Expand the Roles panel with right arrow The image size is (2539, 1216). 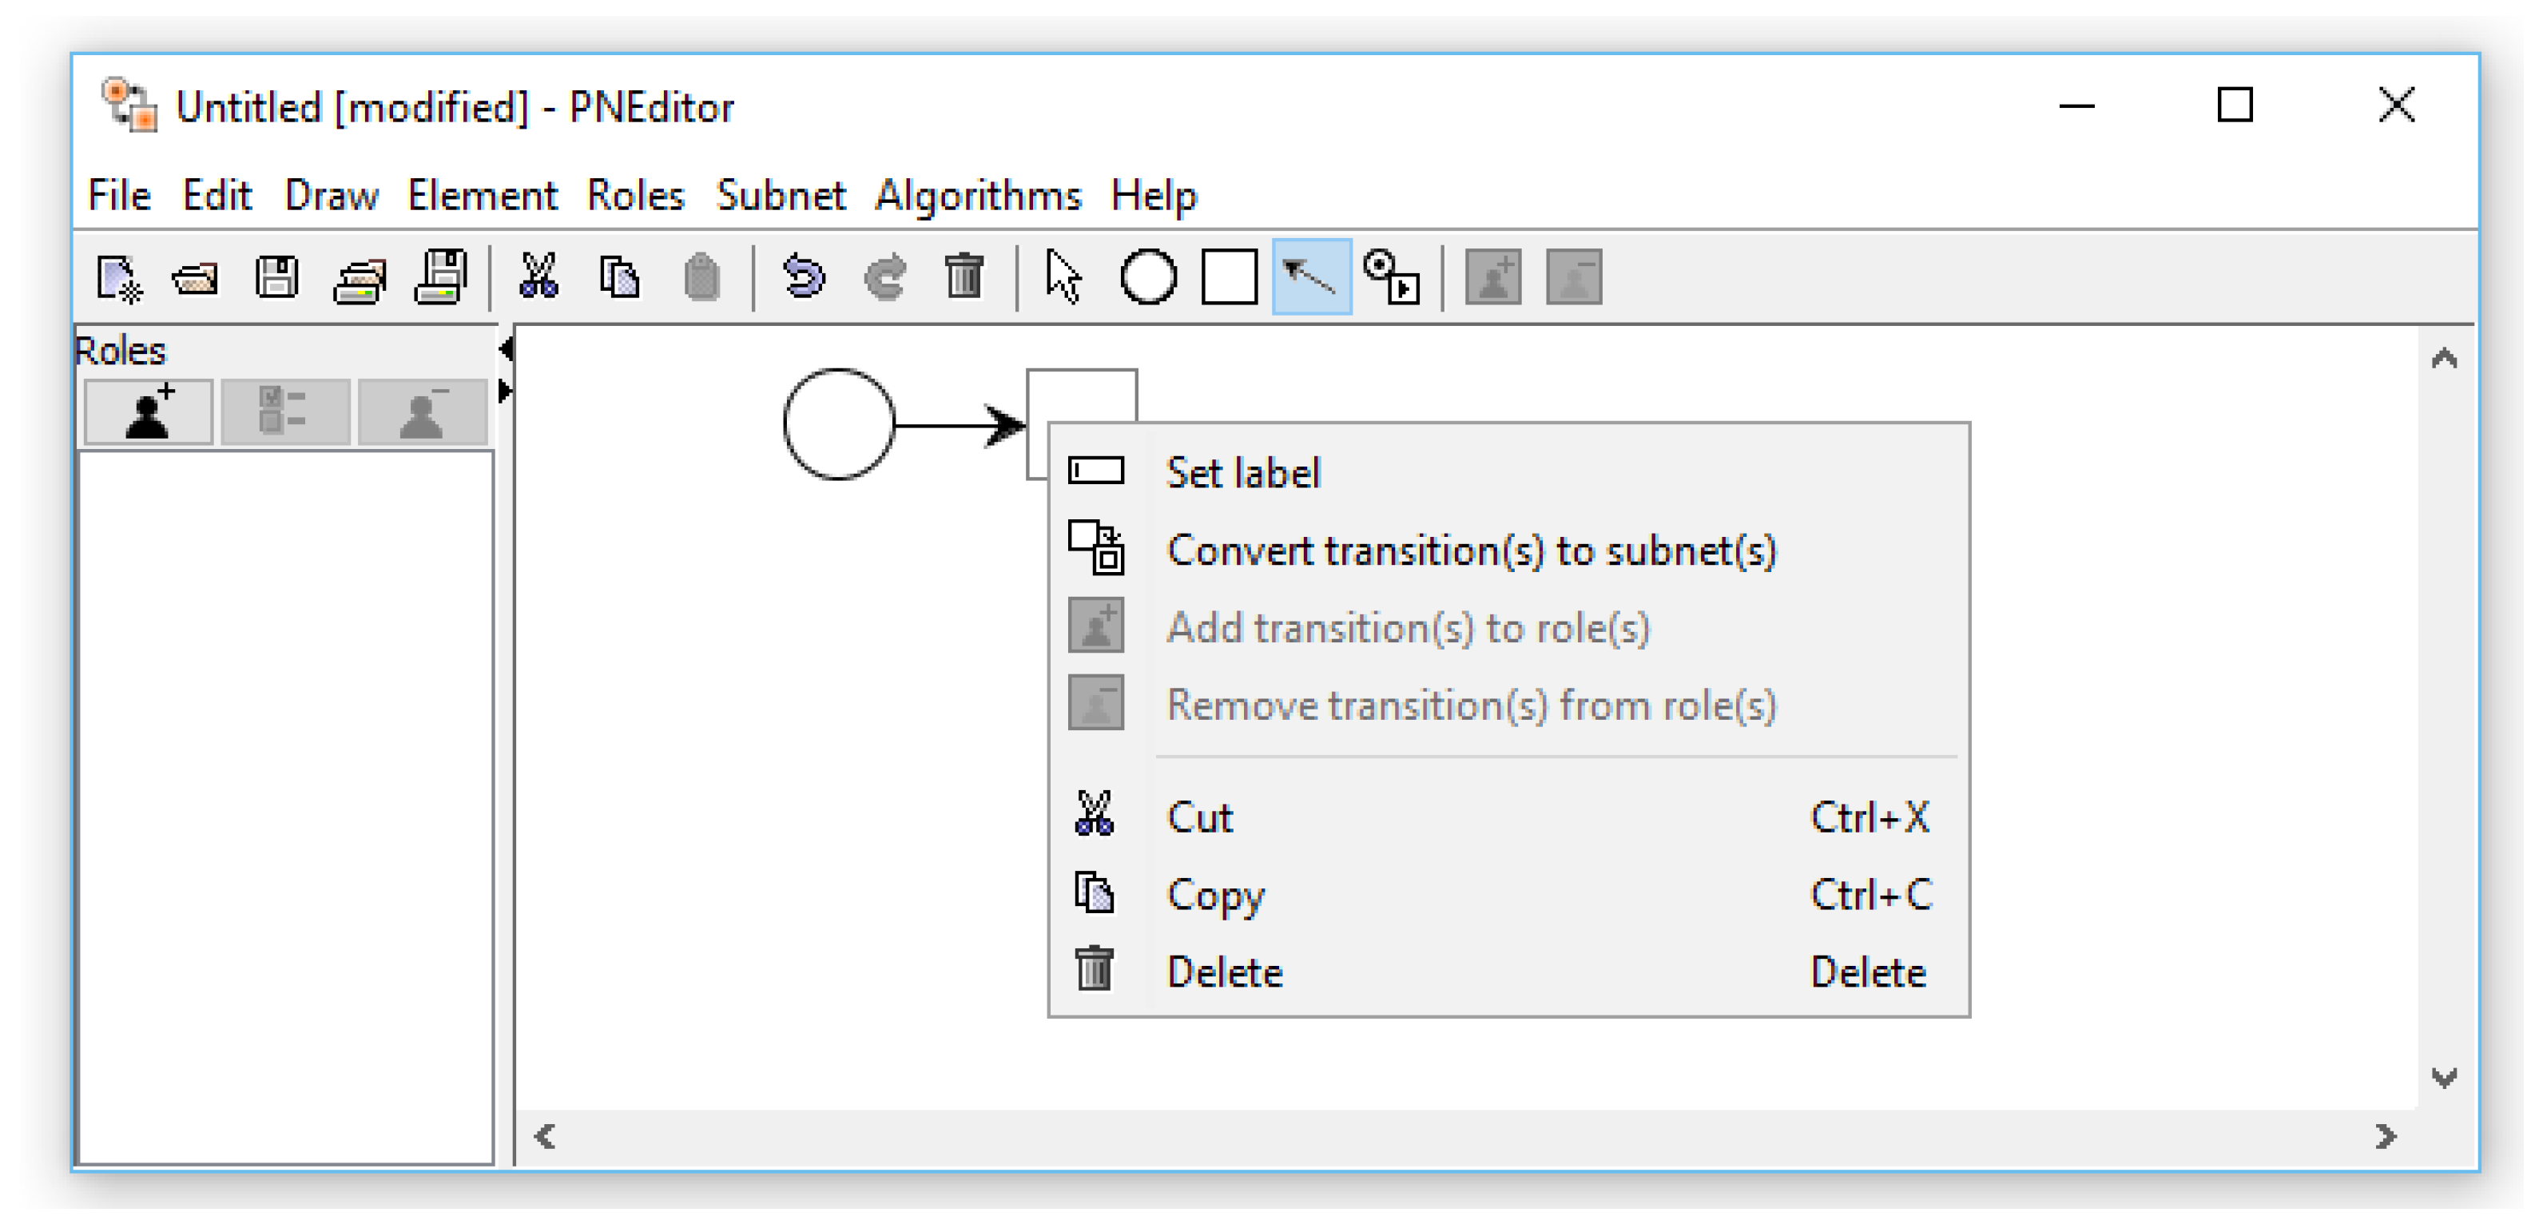tap(506, 391)
